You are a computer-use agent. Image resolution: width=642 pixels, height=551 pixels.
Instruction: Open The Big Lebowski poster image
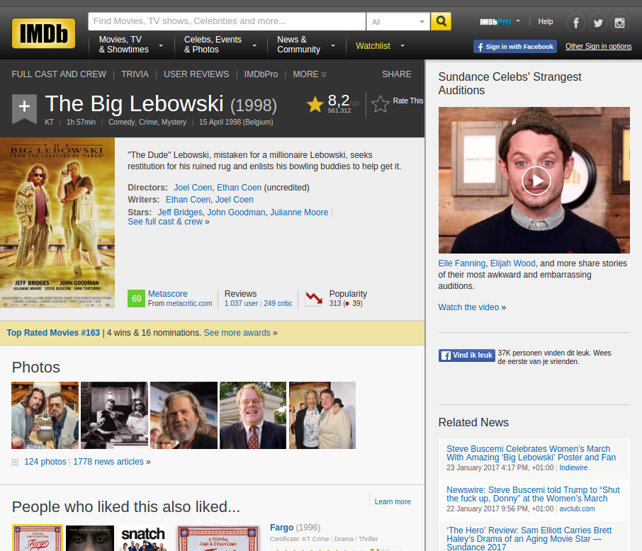click(x=57, y=223)
